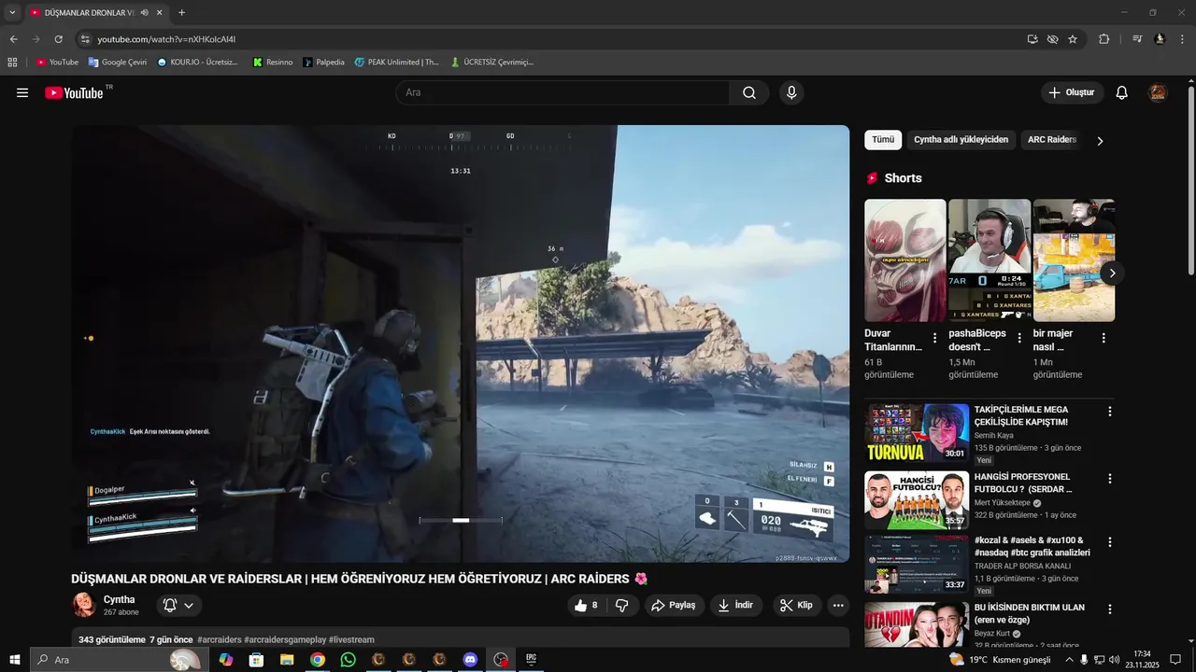Open TAKİPÇİLERİMLE MEGA ÇEKİLİŞ video thumbnail

(917, 432)
